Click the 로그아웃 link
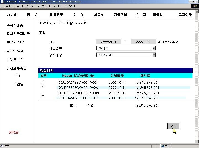 pyautogui.click(x=185, y=15)
